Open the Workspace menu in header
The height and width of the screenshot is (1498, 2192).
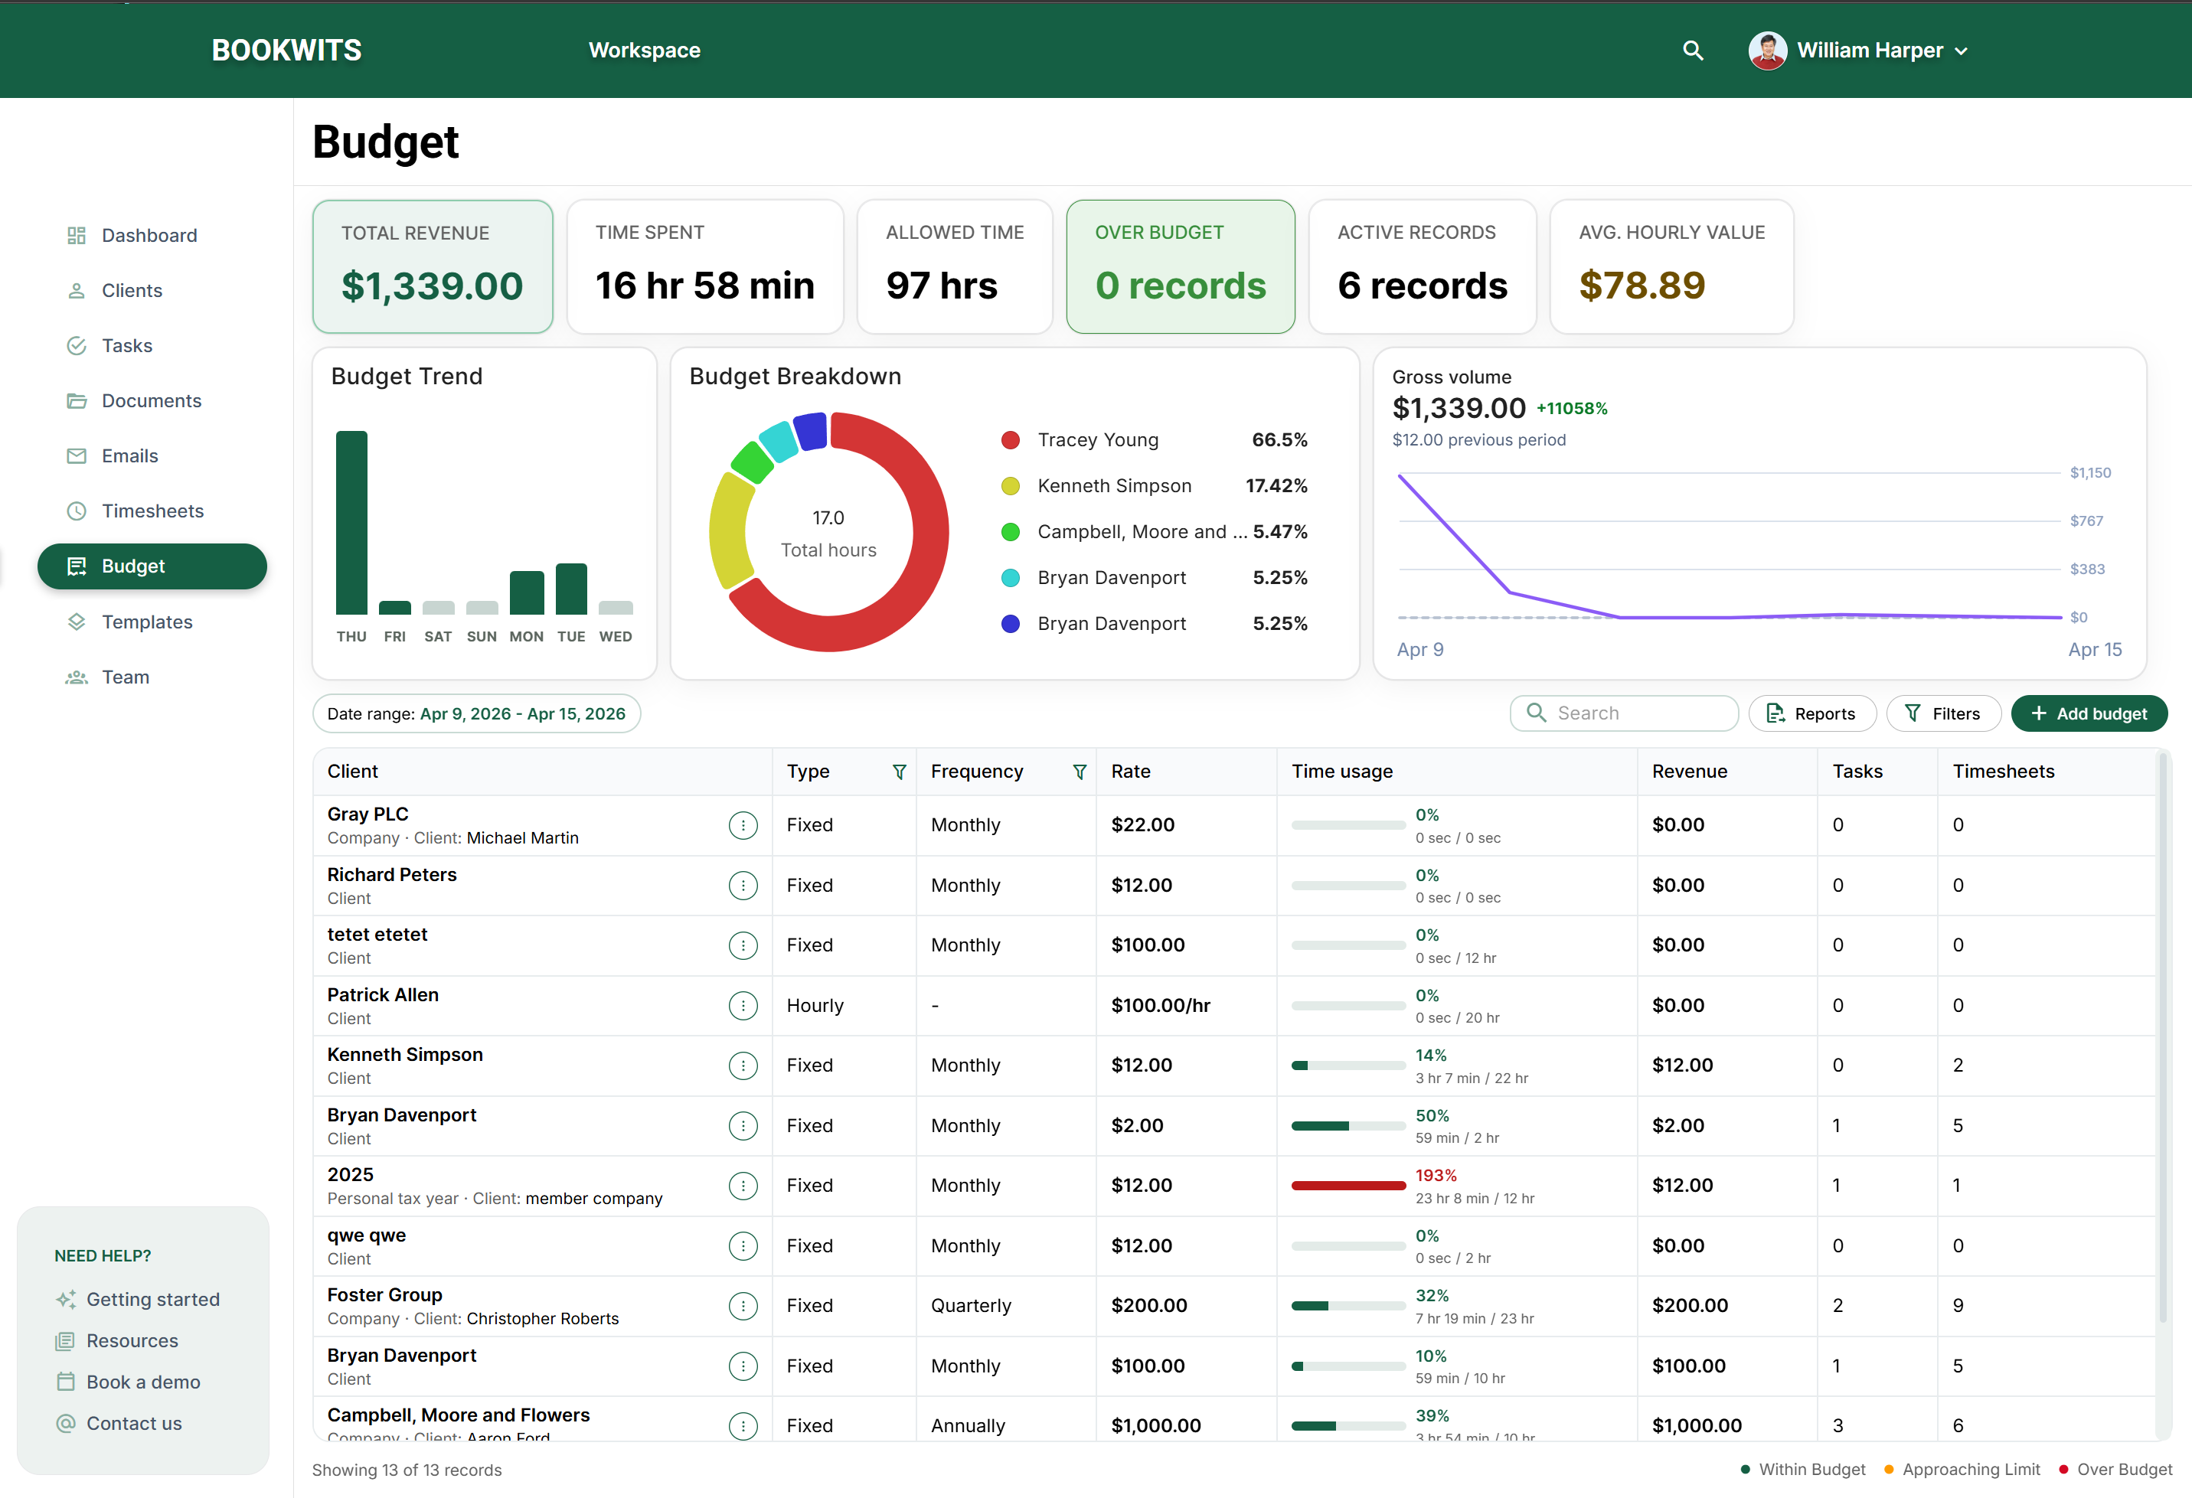[644, 51]
